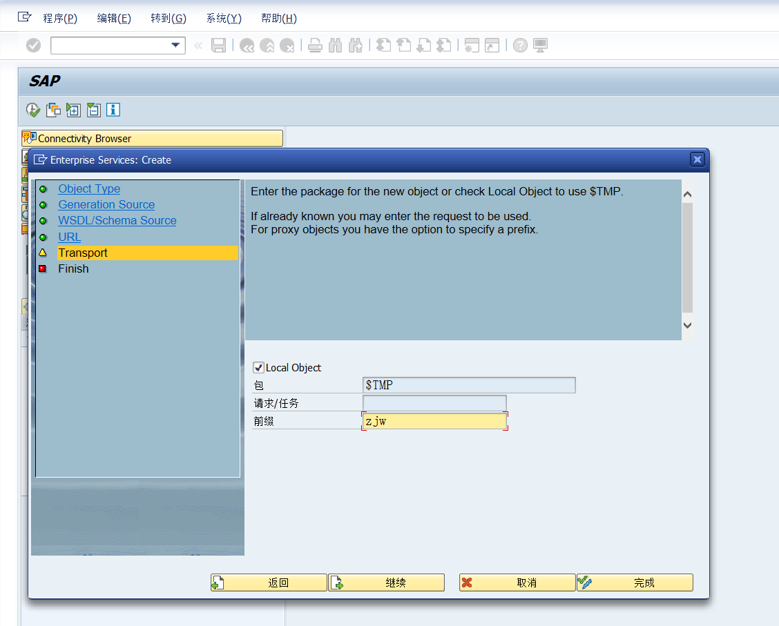Open the 程序(P) menu

pyautogui.click(x=60, y=19)
